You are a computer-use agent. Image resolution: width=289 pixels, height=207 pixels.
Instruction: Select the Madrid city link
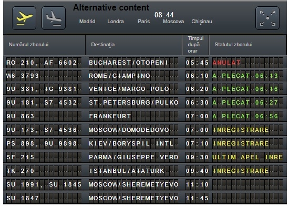point(87,22)
